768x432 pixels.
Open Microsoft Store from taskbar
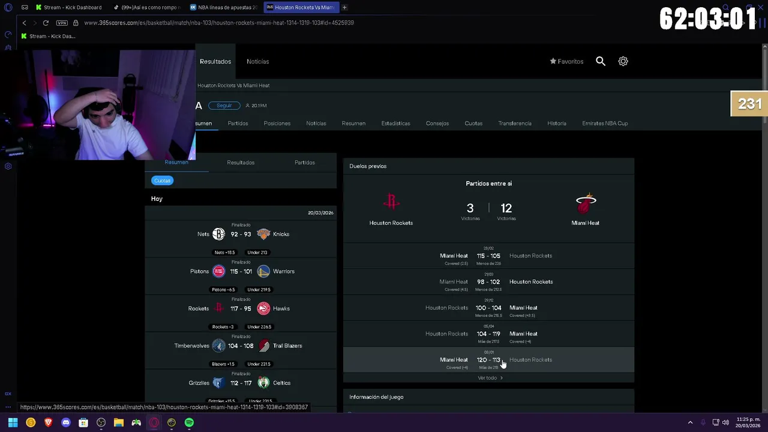[83, 422]
